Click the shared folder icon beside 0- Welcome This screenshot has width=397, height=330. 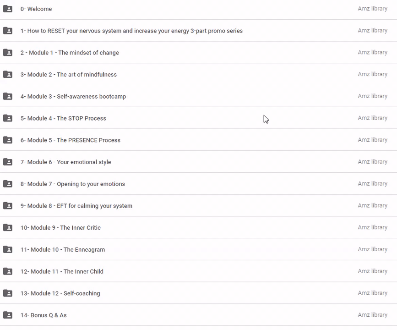pos(8,9)
